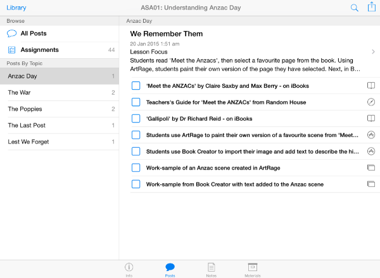Select the Anzac Day topic
Viewport: 380px width, 278px height.
(x=60, y=76)
